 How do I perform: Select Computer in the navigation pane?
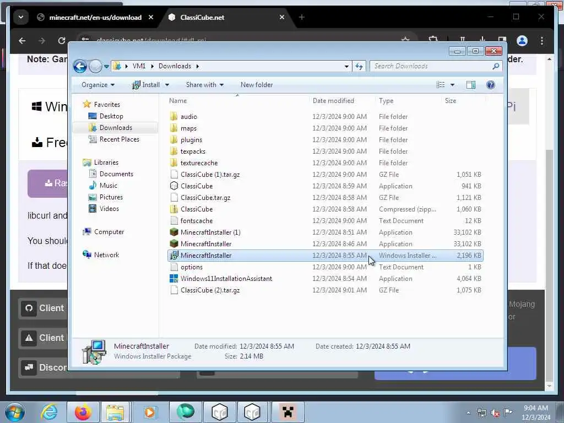coord(109,232)
